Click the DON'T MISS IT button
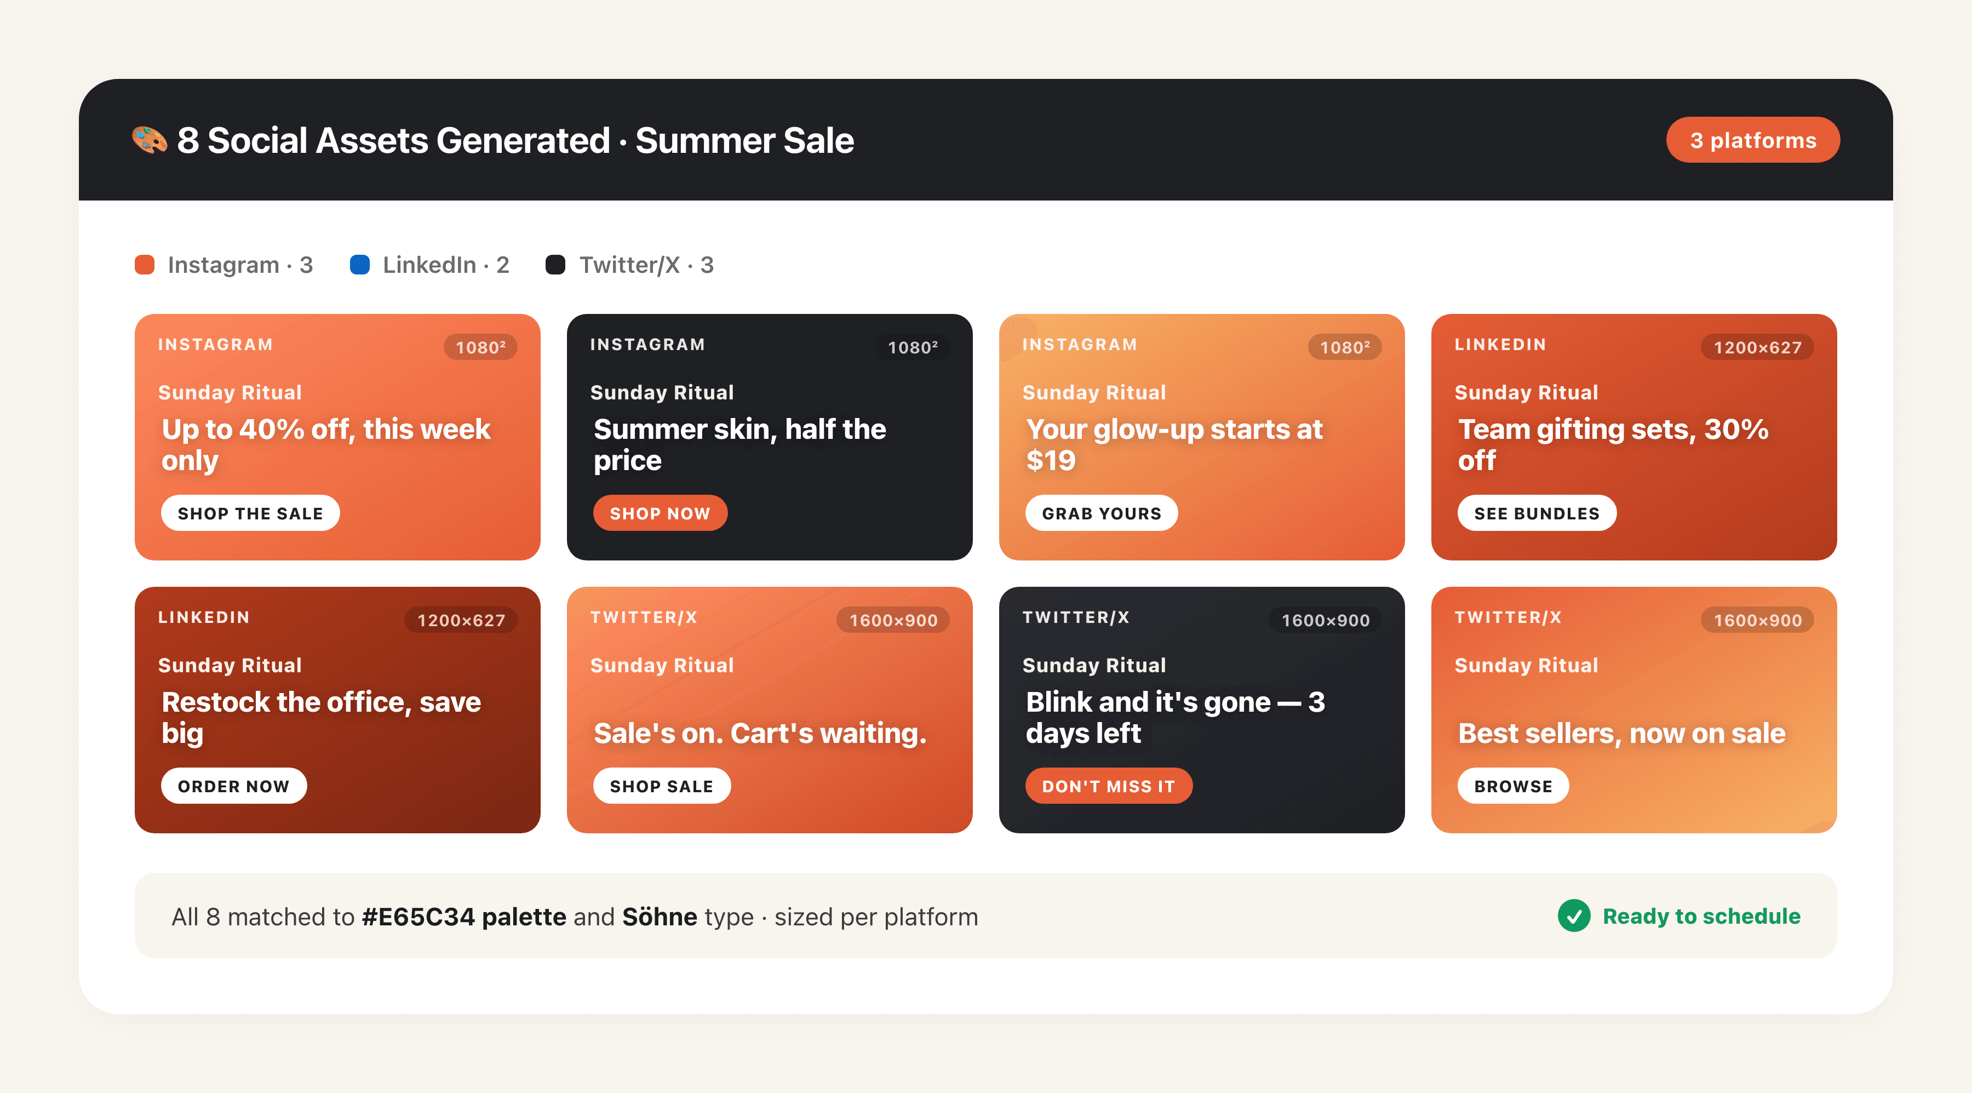The width and height of the screenshot is (1972, 1093). click(1109, 786)
